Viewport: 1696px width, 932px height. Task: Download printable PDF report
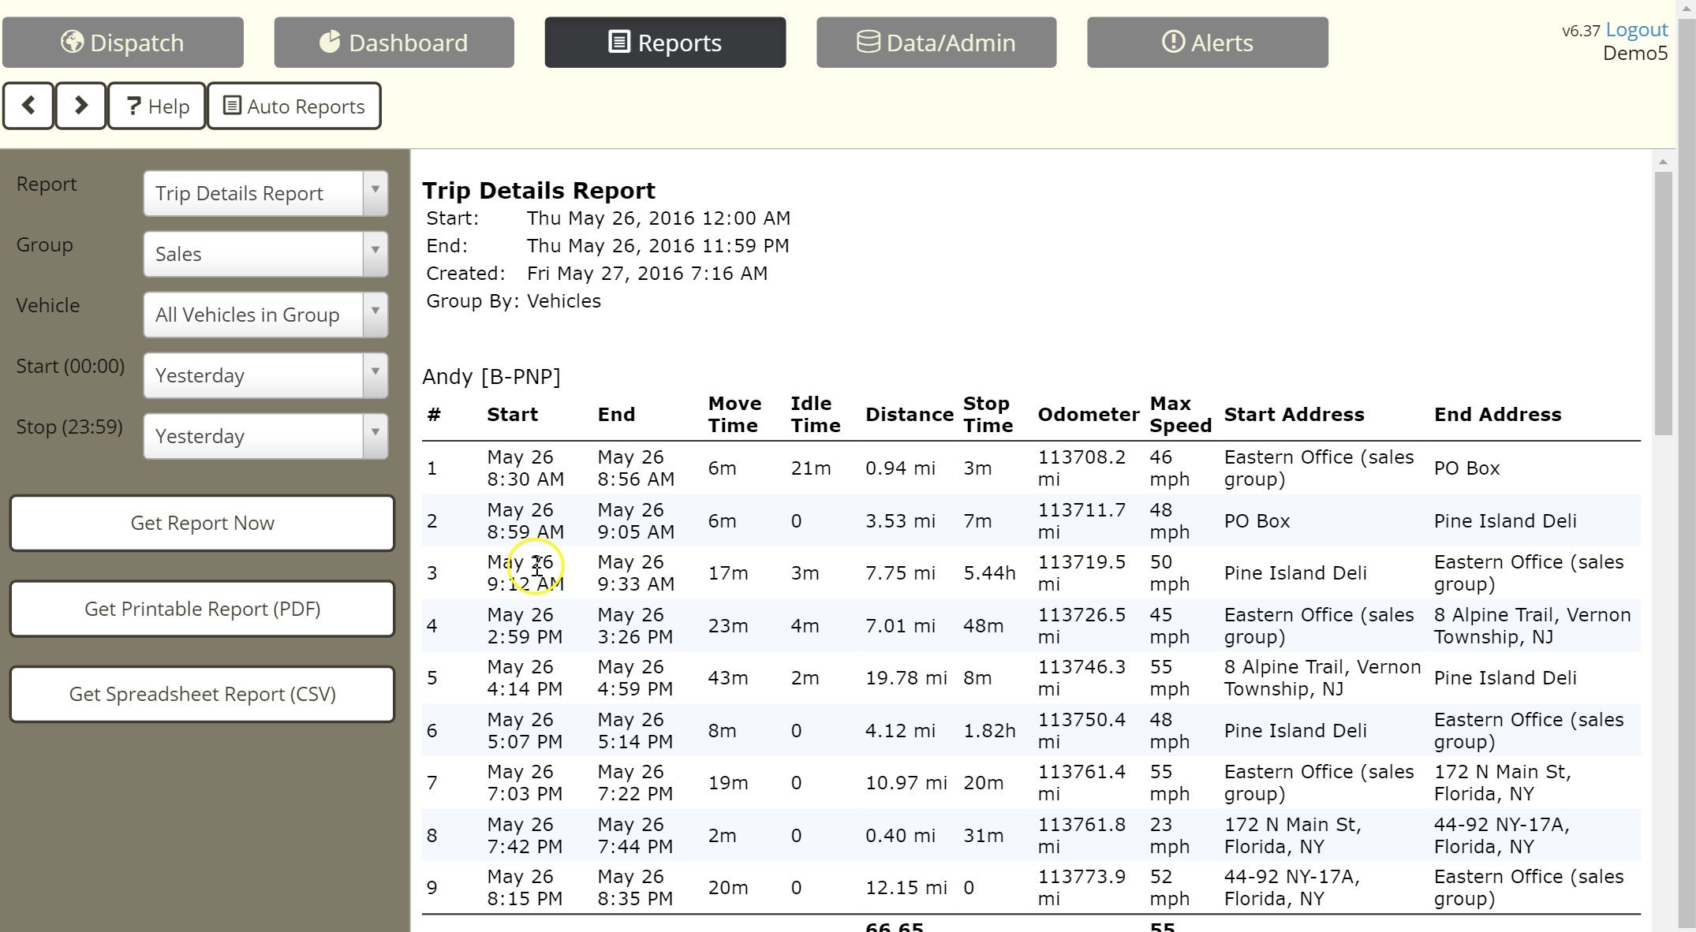click(x=202, y=609)
